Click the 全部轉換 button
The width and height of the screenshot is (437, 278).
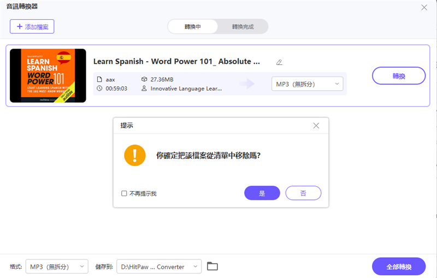399,267
